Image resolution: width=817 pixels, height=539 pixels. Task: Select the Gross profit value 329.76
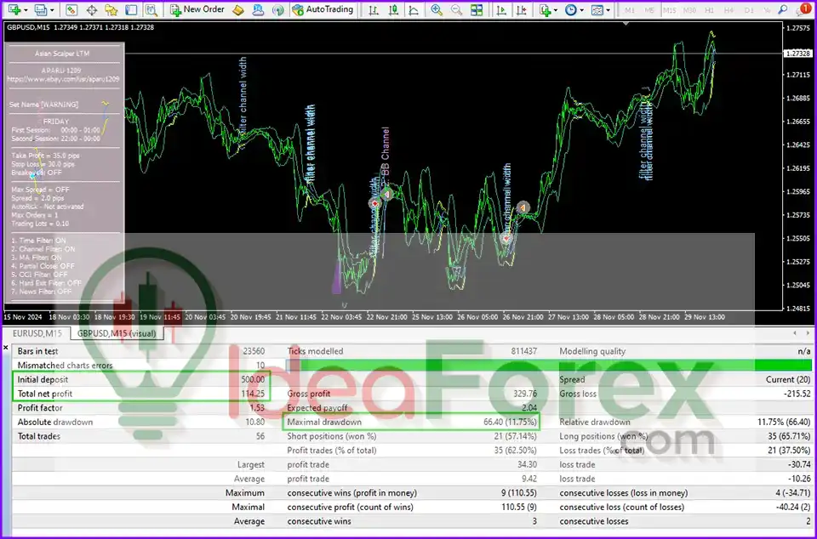point(525,394)
